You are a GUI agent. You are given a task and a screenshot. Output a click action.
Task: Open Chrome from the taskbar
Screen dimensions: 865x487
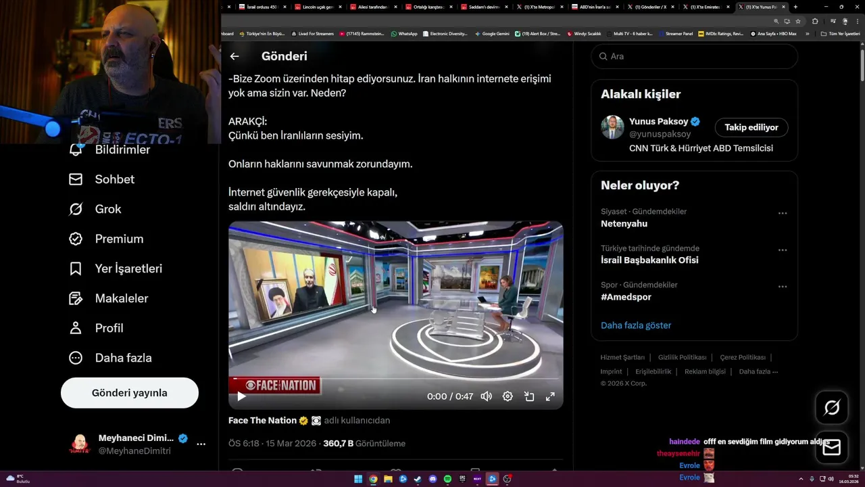pyautogui.click(x=373, y=479)
